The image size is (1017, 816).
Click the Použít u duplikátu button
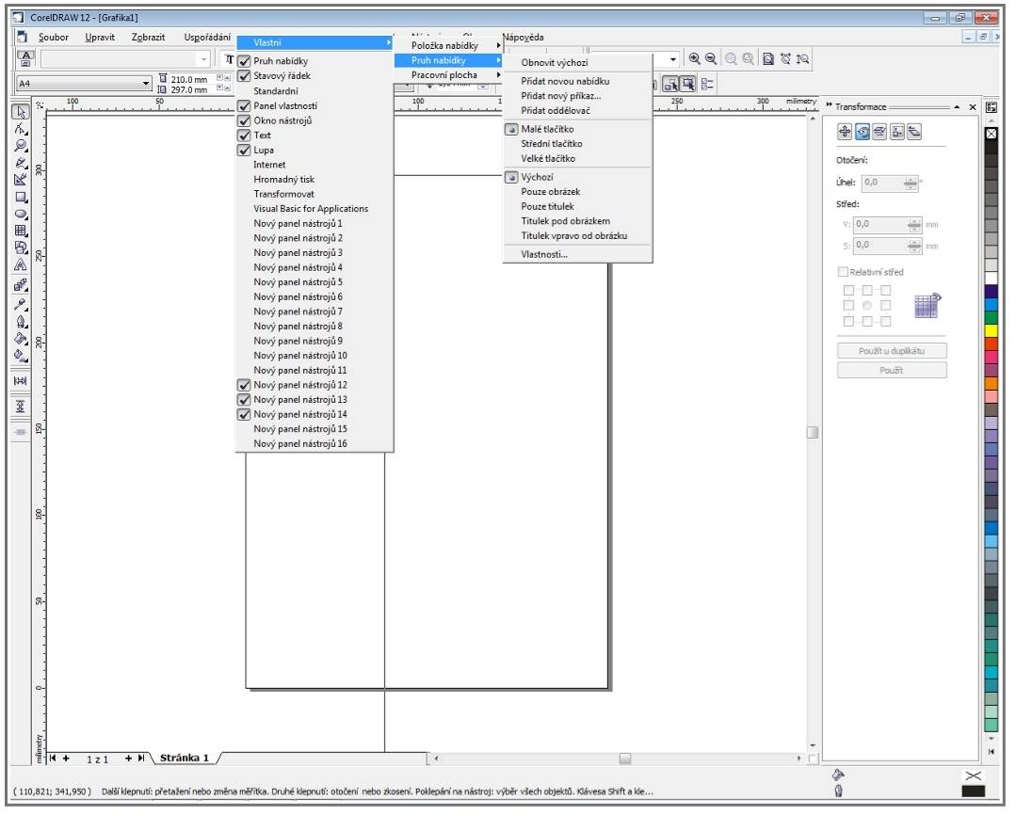(x=892, y=351)
